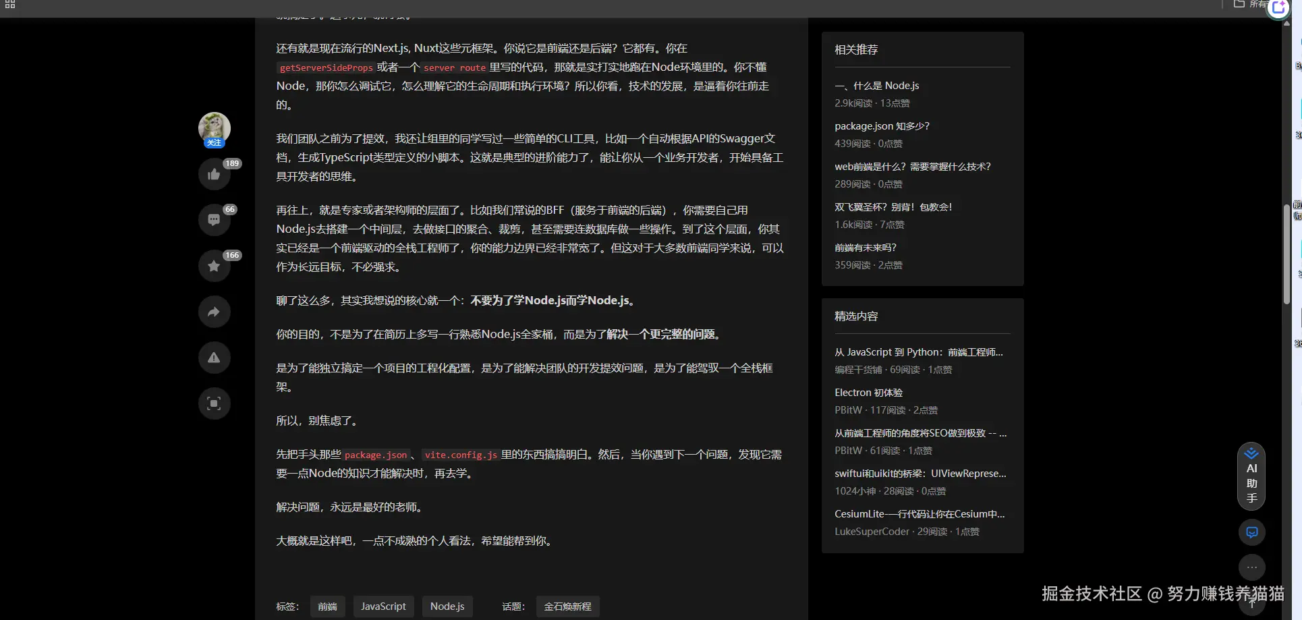
Task: Click the screenshot capture icon in left sidebar
Action: (x=214, y=403)
